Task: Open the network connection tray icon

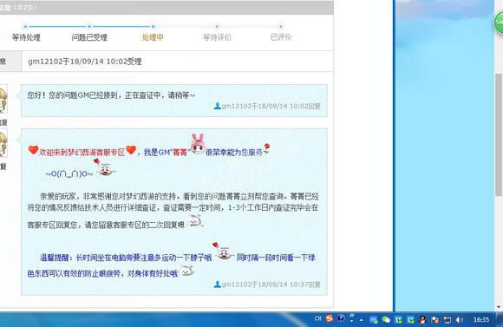Action: [447, 320]
